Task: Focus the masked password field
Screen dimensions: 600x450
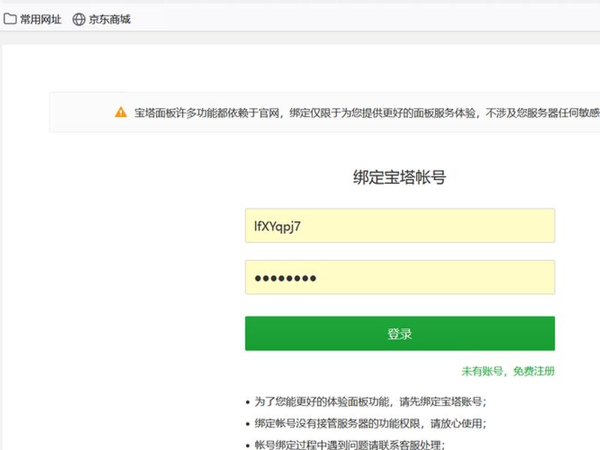Action: pos(400,277)
